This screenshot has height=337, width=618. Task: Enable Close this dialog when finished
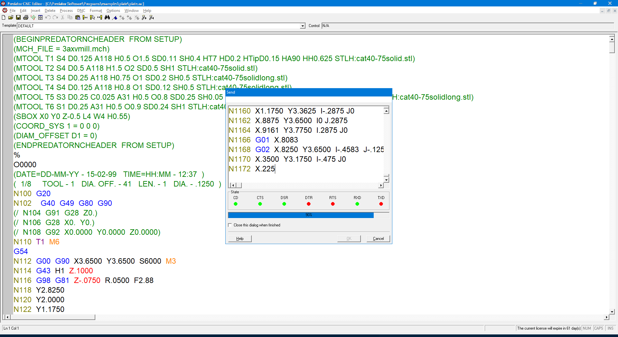coord(230,225)
